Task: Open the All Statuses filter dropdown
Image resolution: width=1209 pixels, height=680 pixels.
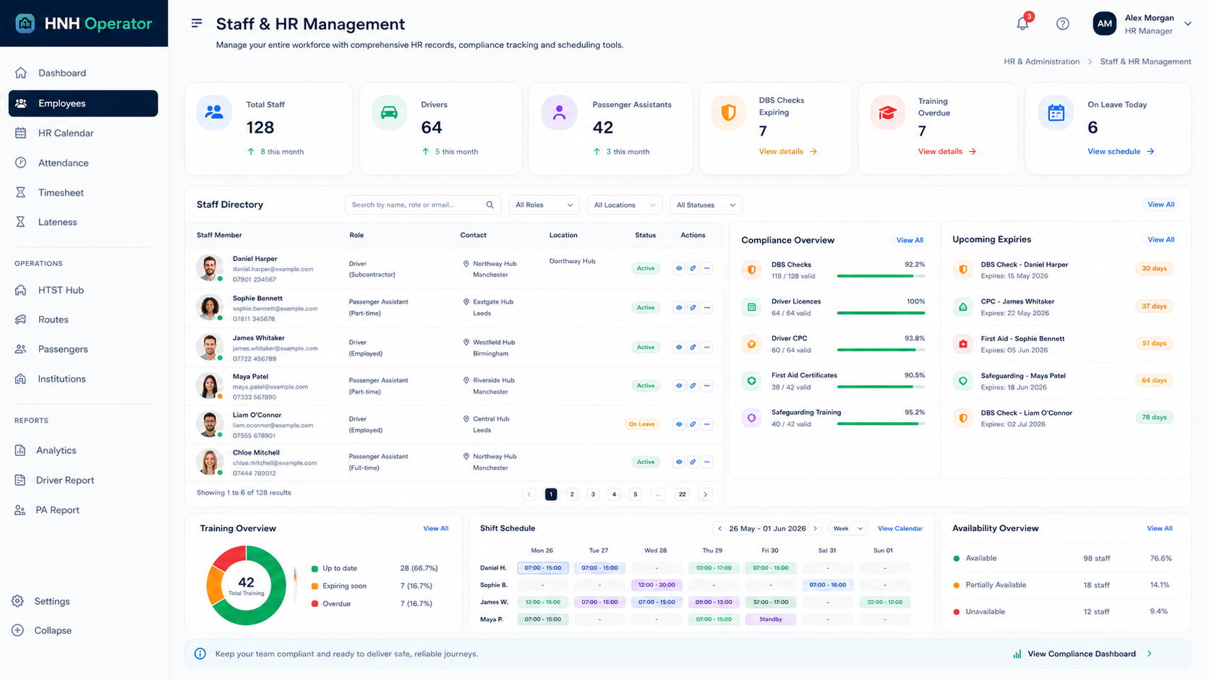Action: (706, 205)
